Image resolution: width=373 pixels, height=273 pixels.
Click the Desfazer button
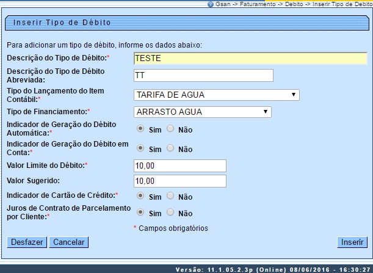(26, 242)
